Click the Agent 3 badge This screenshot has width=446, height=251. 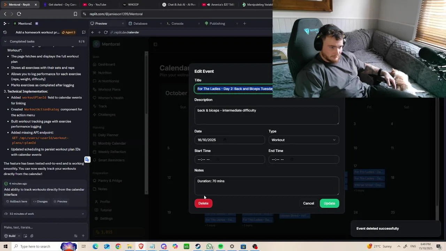click(x=68, y=32)
